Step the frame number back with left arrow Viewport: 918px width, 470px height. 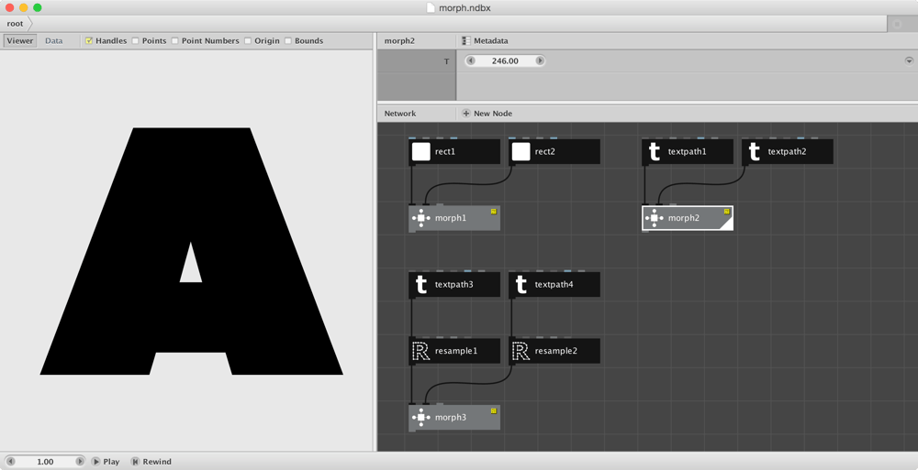click(10, 462)
